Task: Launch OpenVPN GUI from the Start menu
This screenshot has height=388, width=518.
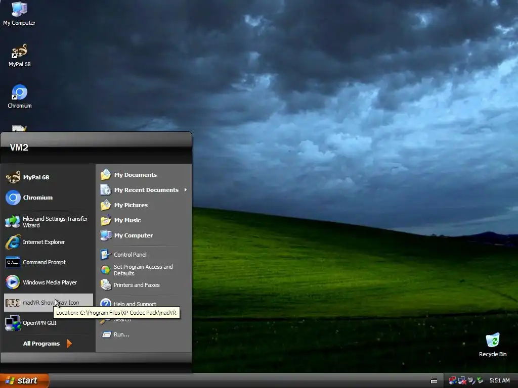Action: tap(49, 323)
